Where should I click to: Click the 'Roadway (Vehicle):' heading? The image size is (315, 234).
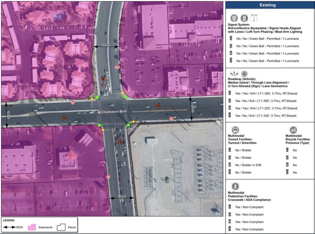coord(242,79)
